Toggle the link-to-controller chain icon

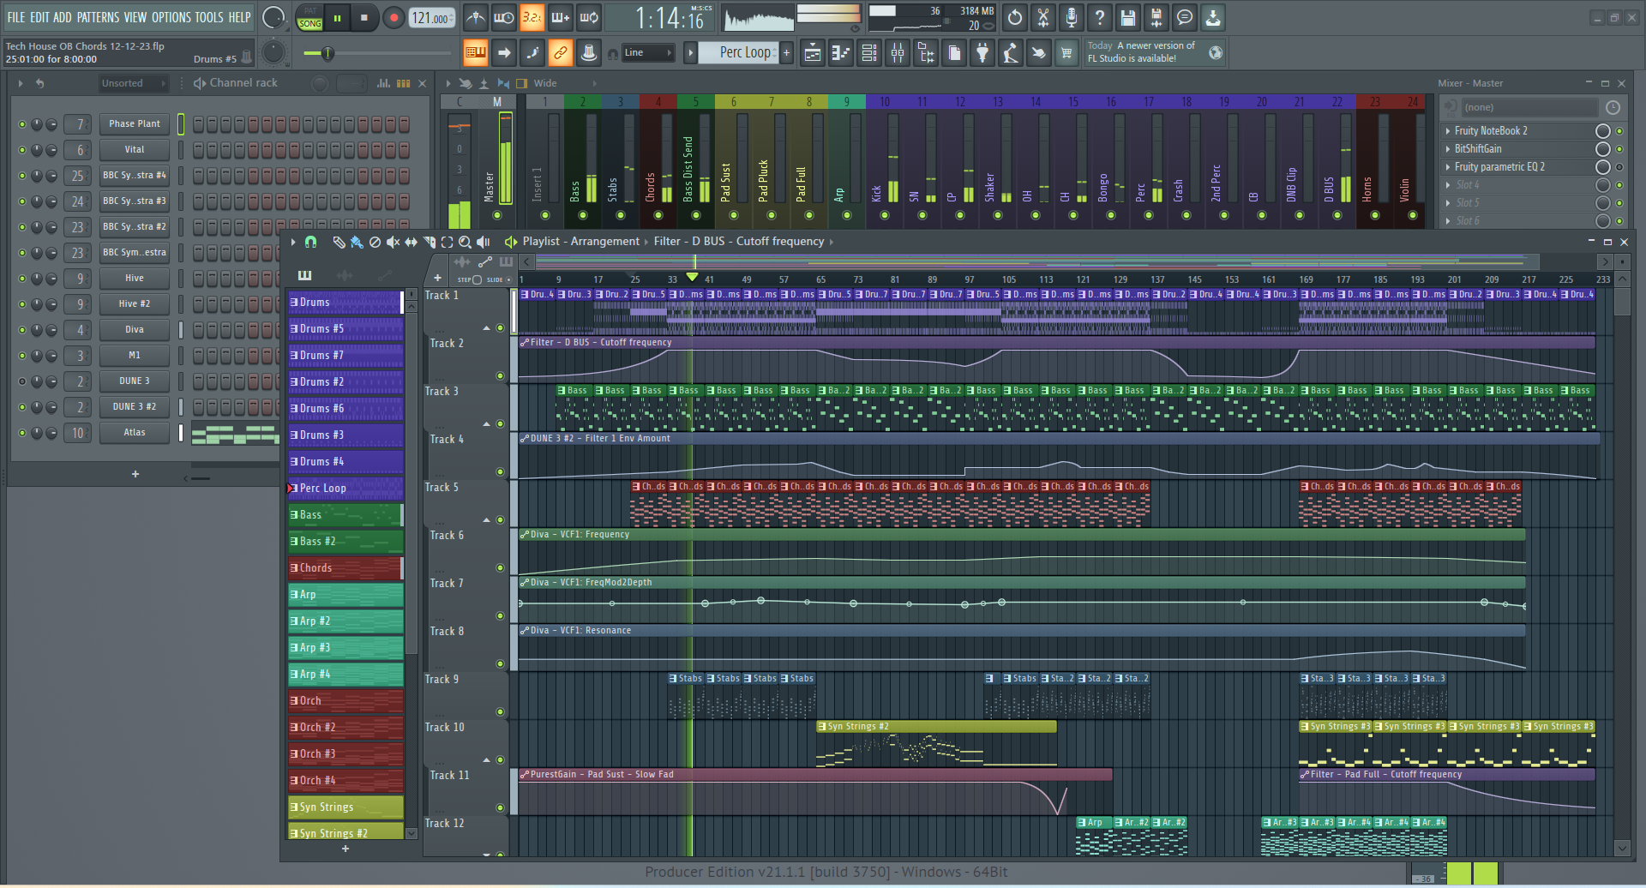[x=560, y=53]
